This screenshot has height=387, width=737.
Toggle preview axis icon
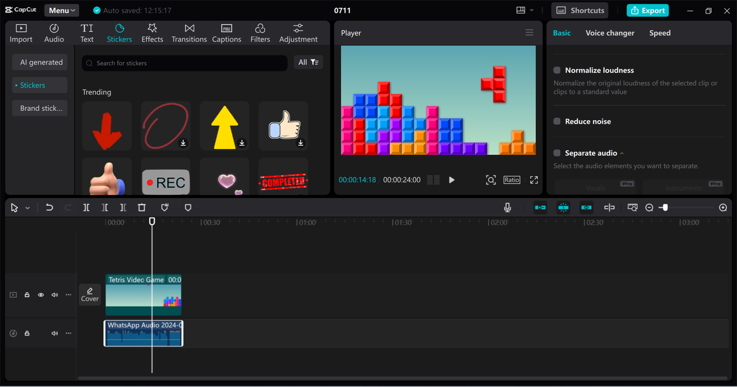pos(609,208)
